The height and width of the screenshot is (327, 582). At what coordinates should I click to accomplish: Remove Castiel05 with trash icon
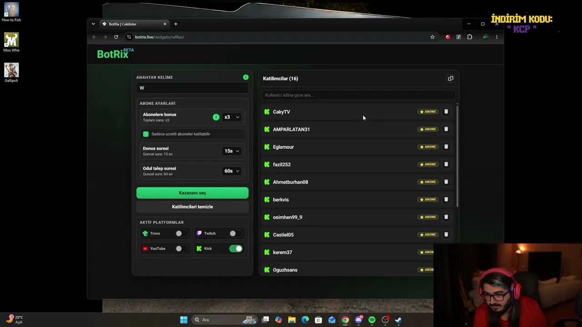[x=446, y=234]
